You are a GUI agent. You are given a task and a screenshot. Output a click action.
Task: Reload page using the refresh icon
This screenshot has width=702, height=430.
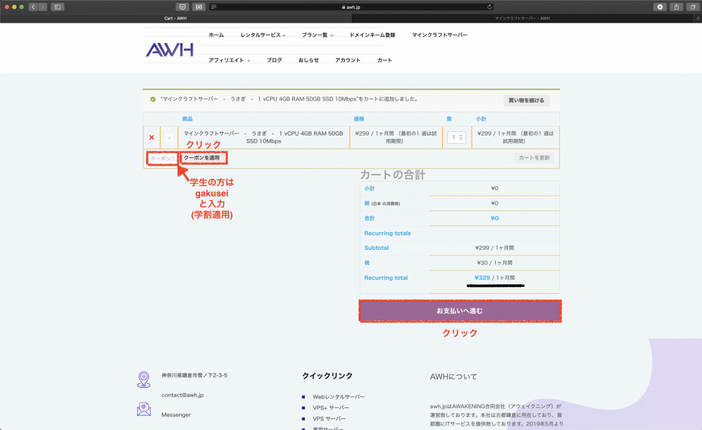coord(489,7)
